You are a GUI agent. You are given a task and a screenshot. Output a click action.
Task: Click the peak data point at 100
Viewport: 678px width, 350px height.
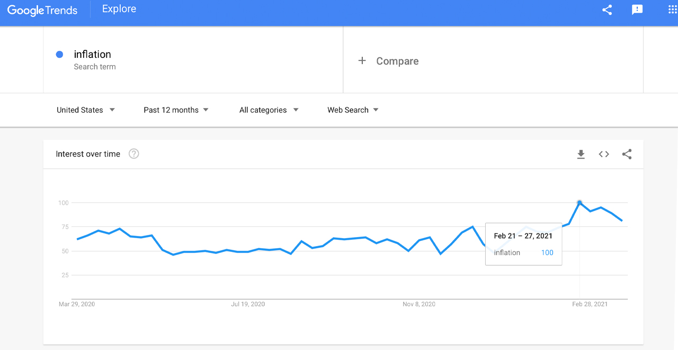(579, 203)
